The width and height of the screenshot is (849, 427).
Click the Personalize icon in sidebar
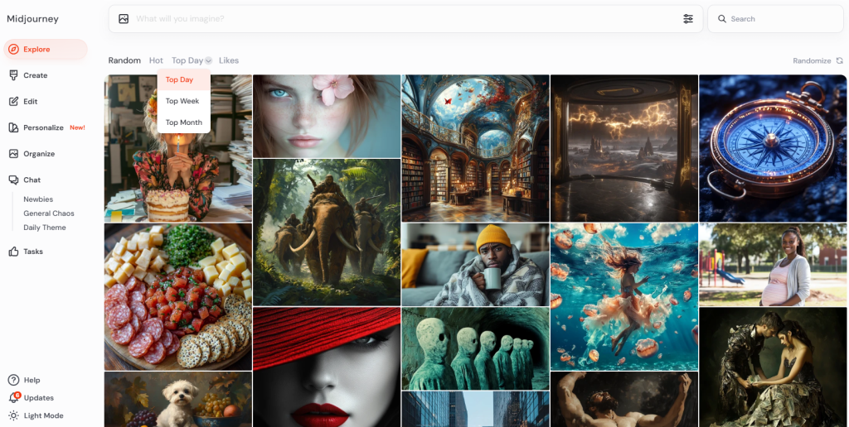[13, 127]
